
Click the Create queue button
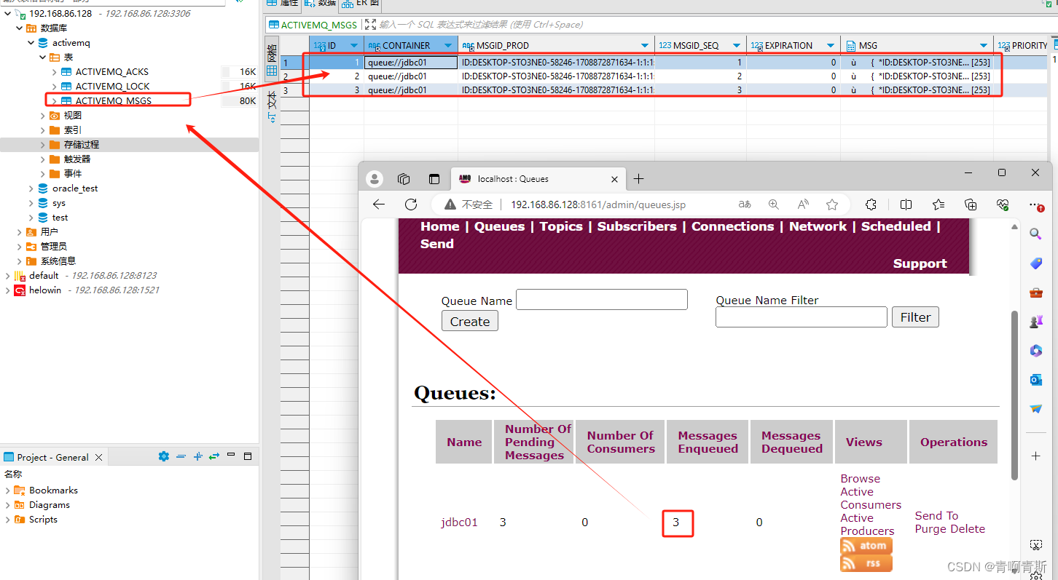tap(470, 321)
